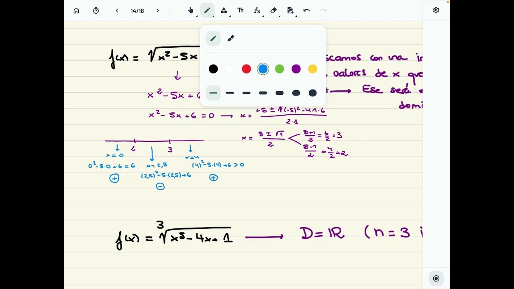Image resolution: width=514 pixels, height=289 pixels.
Task: Select the sixth stroke width
Action: point(296,93)
